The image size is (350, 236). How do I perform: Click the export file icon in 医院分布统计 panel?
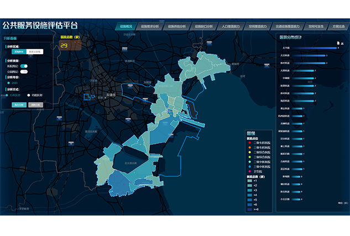[x=337, y=43]
